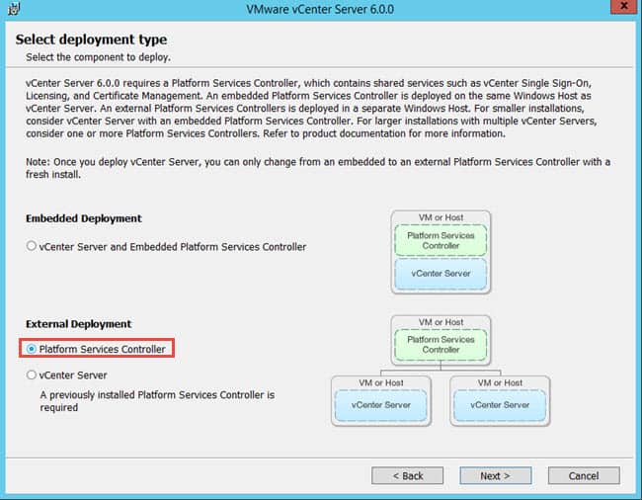Proceed with the Next button
The height and width of the screenshot is (500, 642).
click(x=496, y=475)
